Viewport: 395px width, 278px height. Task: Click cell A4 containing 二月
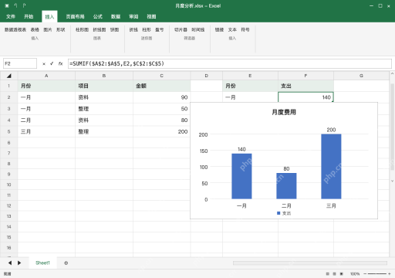click(x=46, y=120)
